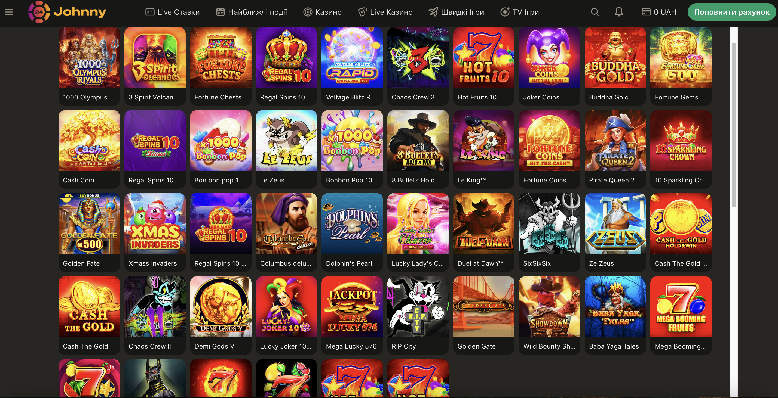
Task: Launch the Buddha Gold game thumbnail
Action: point(615,58)
